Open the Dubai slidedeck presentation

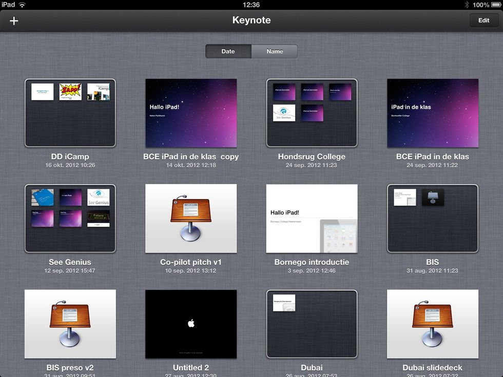pyautogui.click(x=432, y=324)
